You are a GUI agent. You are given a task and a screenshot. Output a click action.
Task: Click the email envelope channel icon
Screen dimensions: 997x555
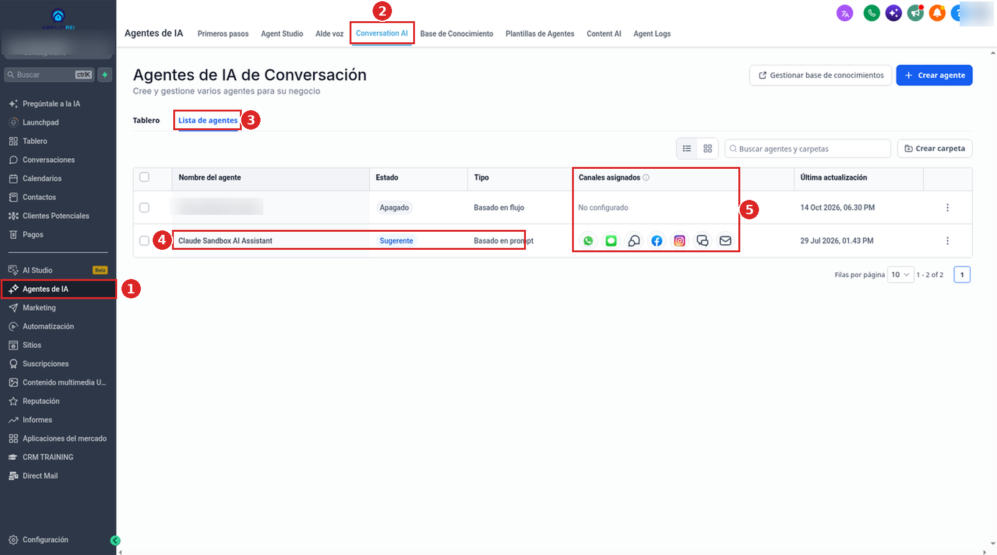725,240
